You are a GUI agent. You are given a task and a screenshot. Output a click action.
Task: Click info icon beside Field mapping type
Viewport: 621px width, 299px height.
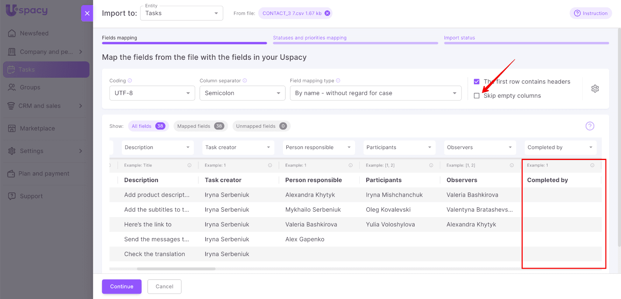click(x=338, y=81)
